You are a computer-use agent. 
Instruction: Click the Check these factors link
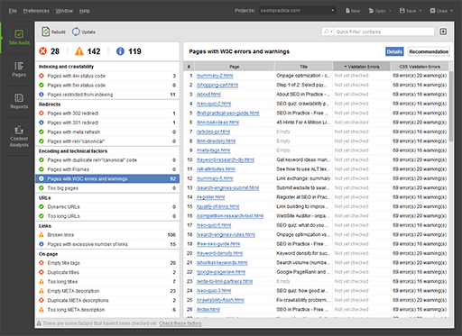click(x=180, y=323)
